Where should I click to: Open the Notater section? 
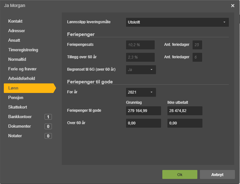tap(15, 136)
